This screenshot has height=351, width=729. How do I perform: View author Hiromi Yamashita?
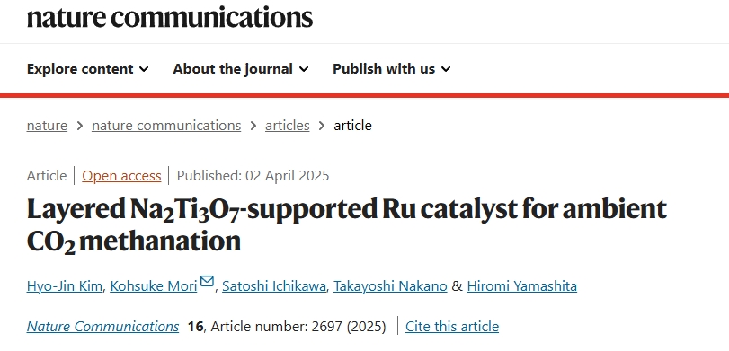tap(521, 286)
